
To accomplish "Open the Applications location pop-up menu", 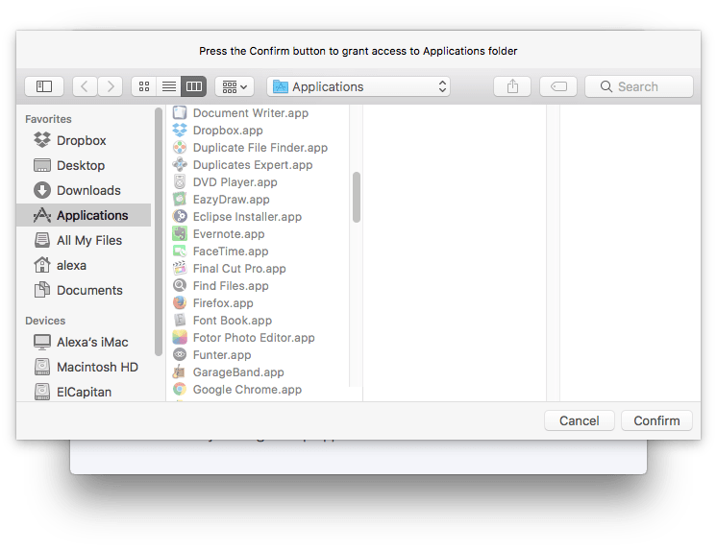I will coord(358,86).
